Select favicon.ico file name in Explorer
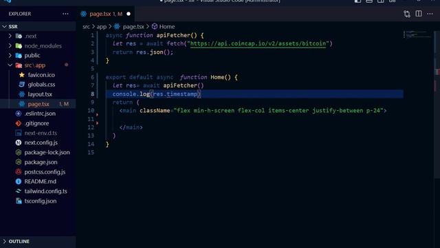This screenshot has width=440, height=248. [x=41, y=75]
